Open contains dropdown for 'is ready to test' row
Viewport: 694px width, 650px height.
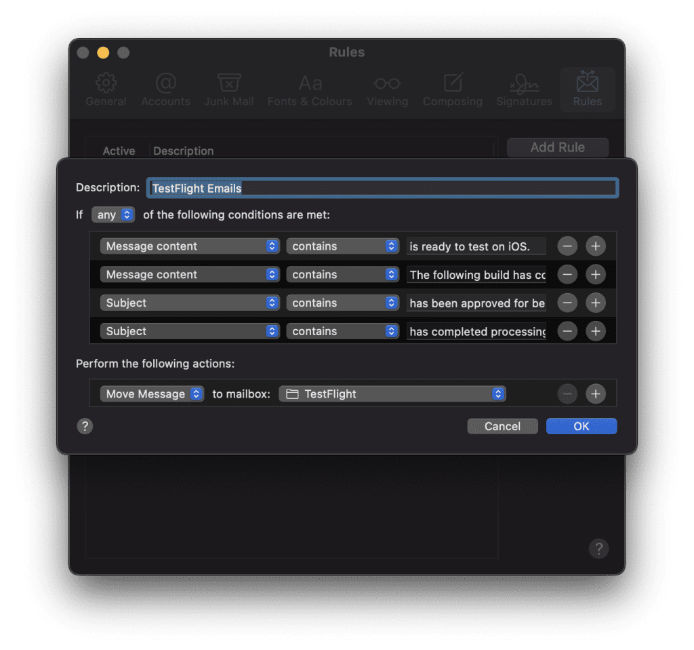click(342, 246)
